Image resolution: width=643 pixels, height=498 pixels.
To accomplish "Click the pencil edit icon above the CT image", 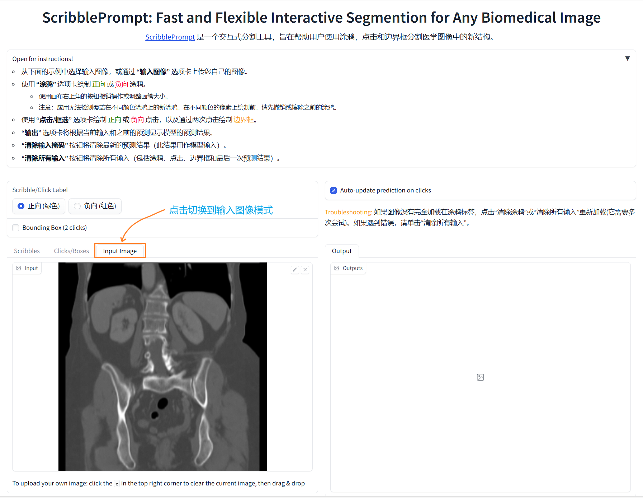I will 295,270.
